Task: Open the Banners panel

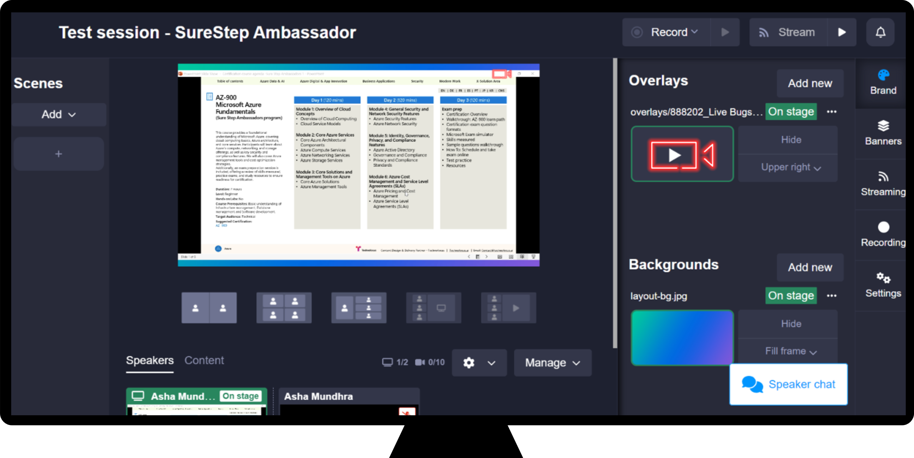Action: (883, 133)
